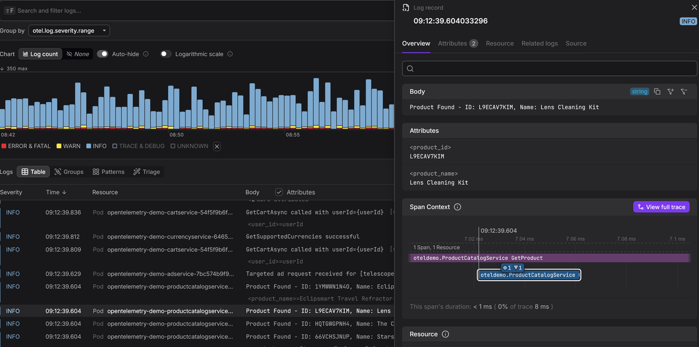Toggle the WARN yellow legend swatch
Screen dimensions: 699x347
(x=59, y=146)
